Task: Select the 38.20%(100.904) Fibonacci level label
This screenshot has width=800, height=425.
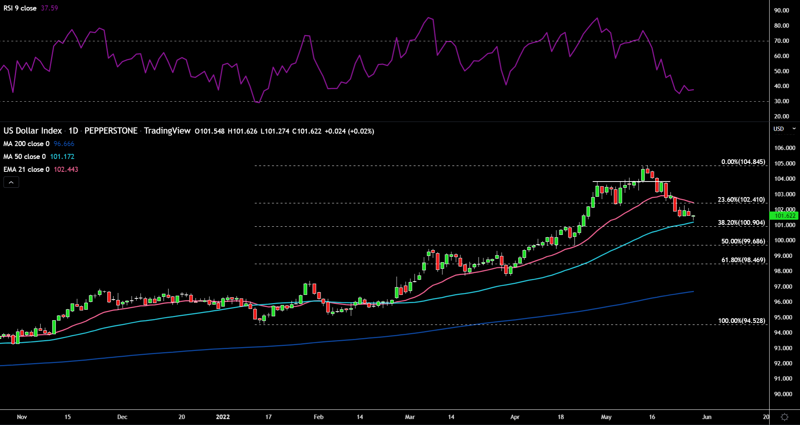Action: click(741, 223)
